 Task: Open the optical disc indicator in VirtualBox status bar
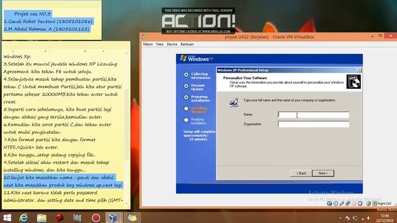click(x=336, y=203)
